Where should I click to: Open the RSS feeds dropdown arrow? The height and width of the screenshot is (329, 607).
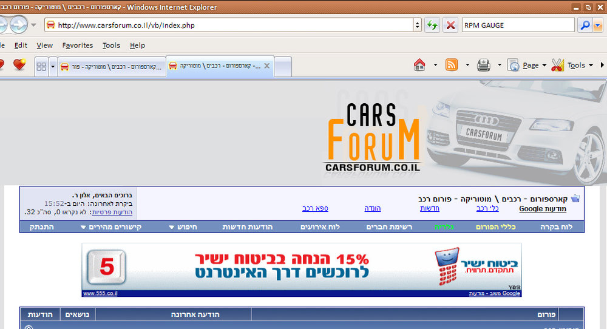click(x=467, y=65)
